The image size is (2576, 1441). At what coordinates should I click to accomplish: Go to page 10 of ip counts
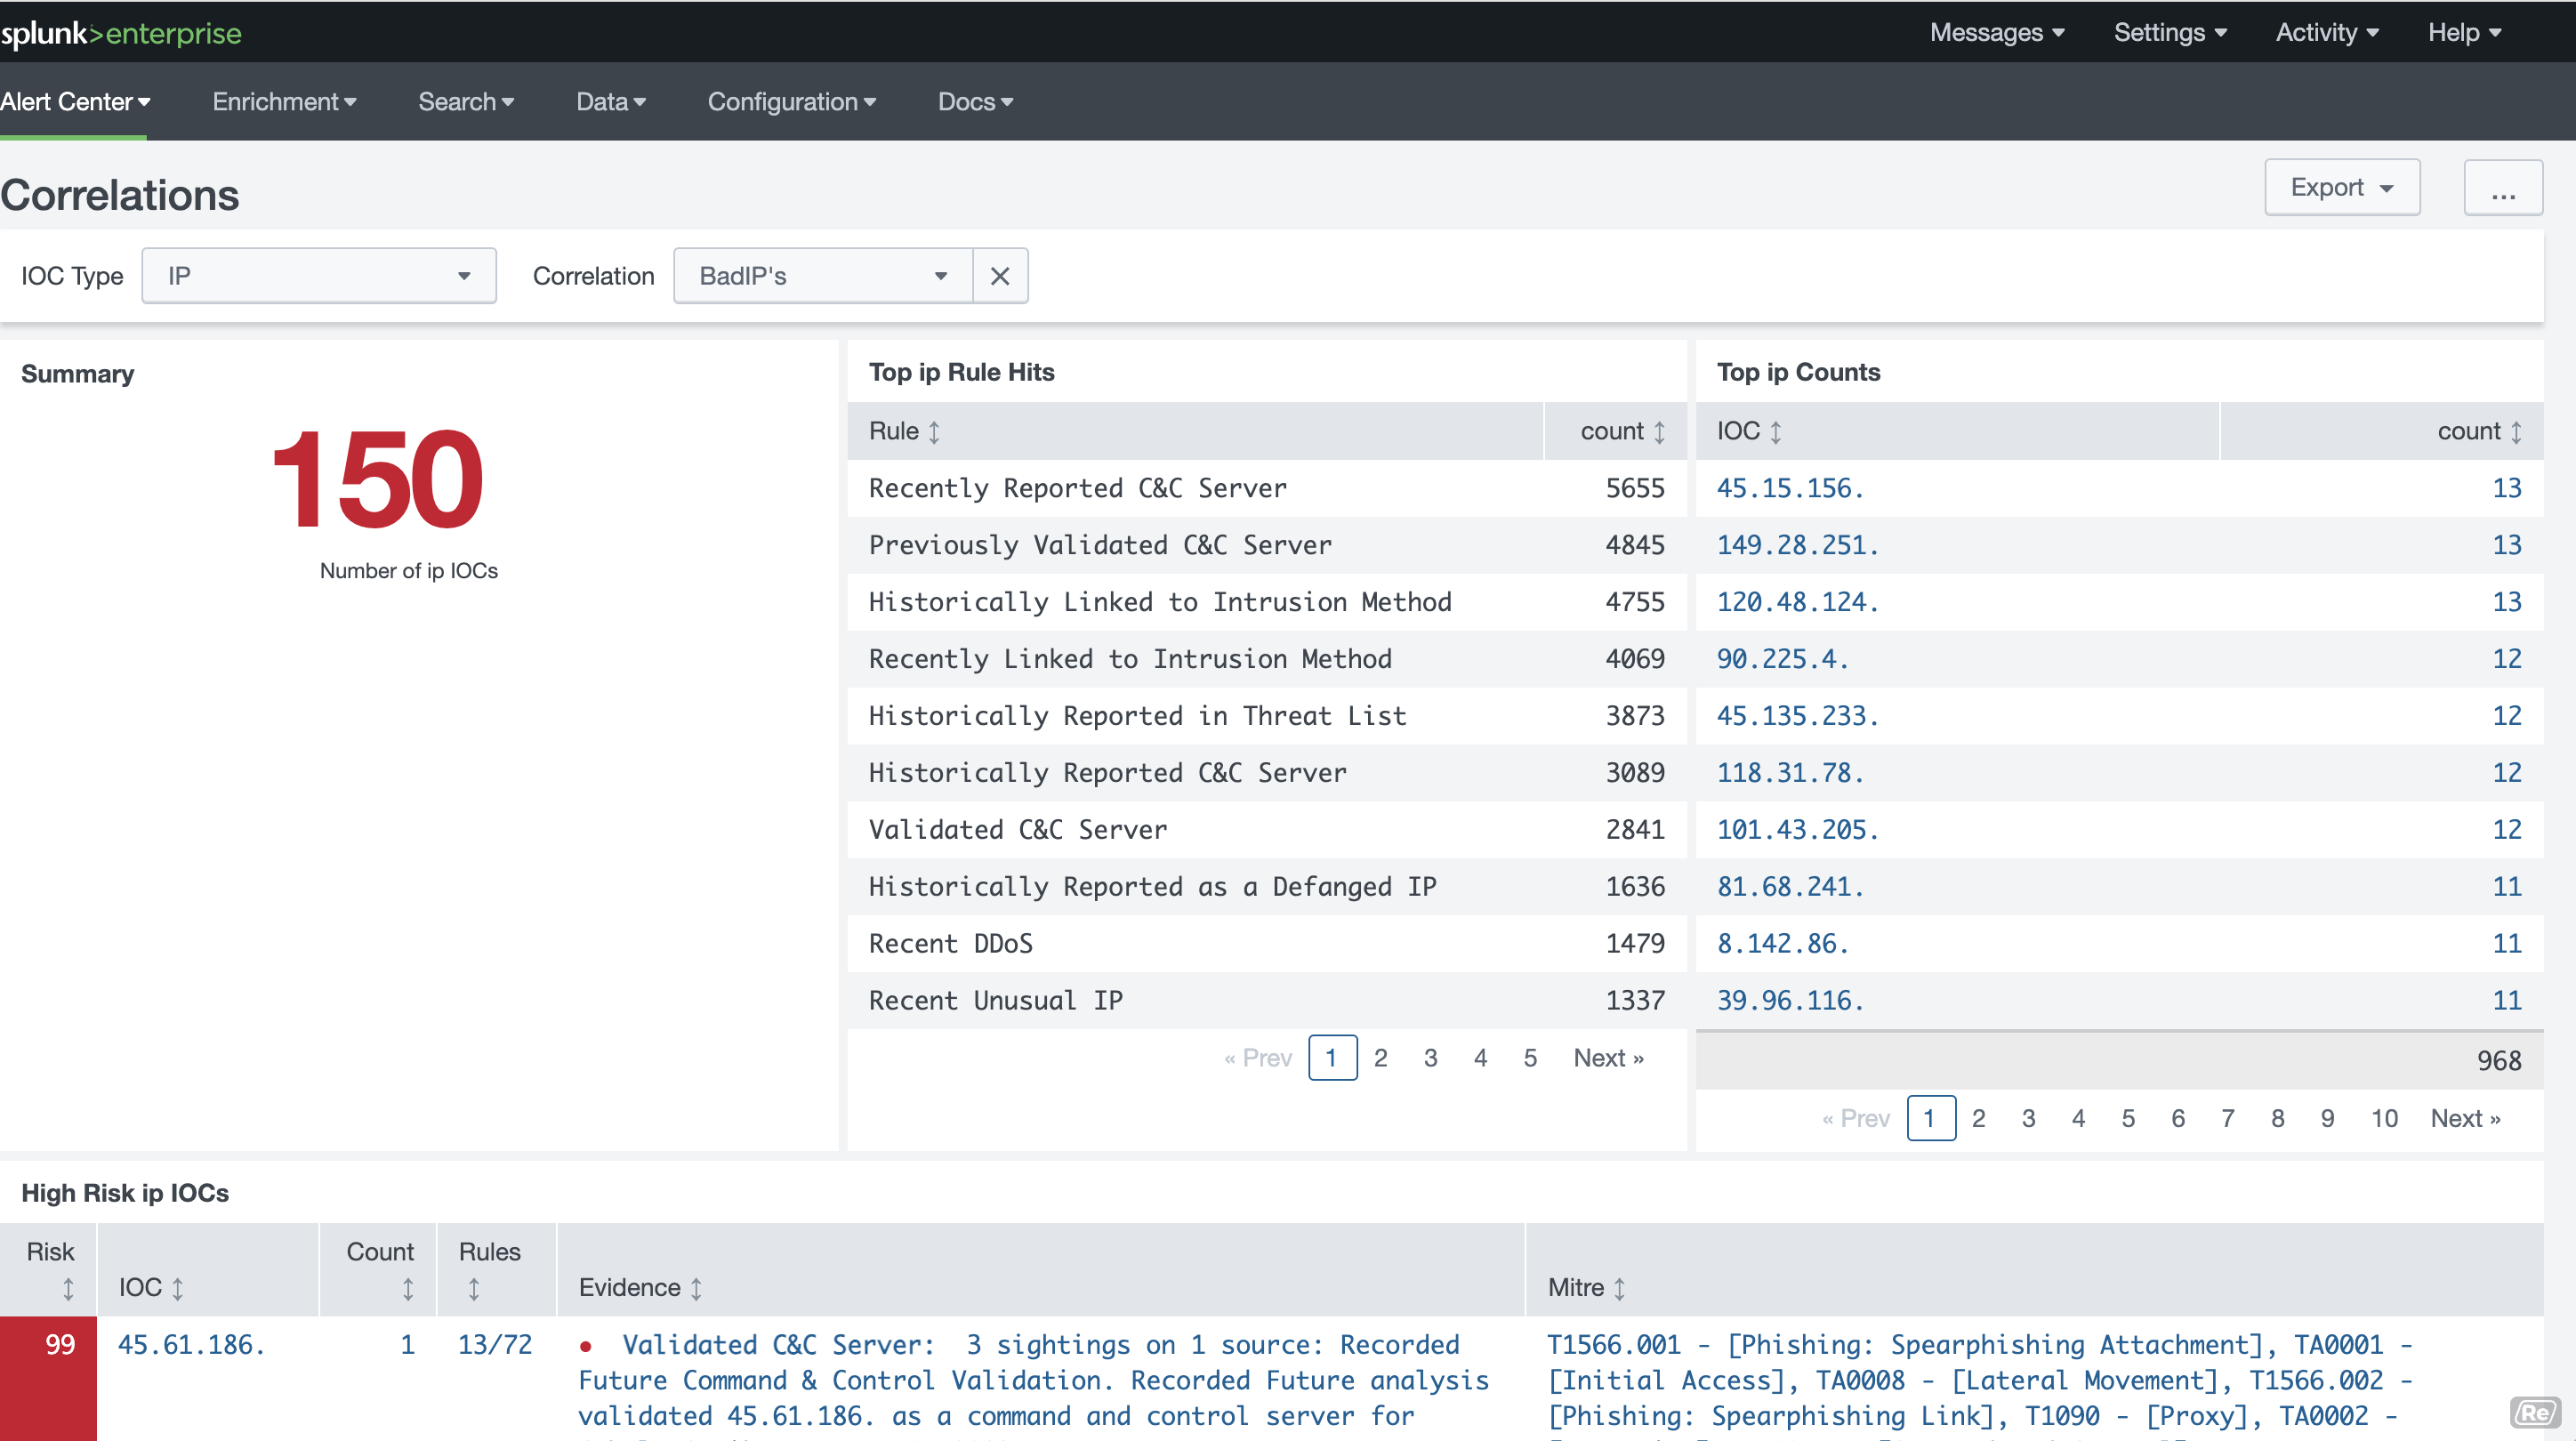[x=2383, y=1118]
